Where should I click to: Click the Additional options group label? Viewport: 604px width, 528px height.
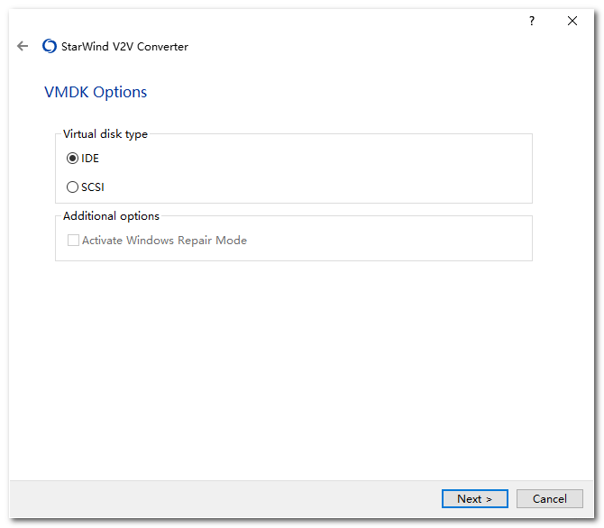click(111, 216)
